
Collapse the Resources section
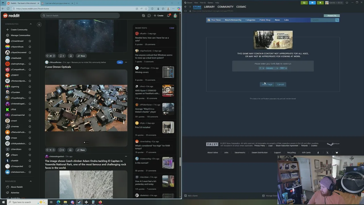click(31, 181)
